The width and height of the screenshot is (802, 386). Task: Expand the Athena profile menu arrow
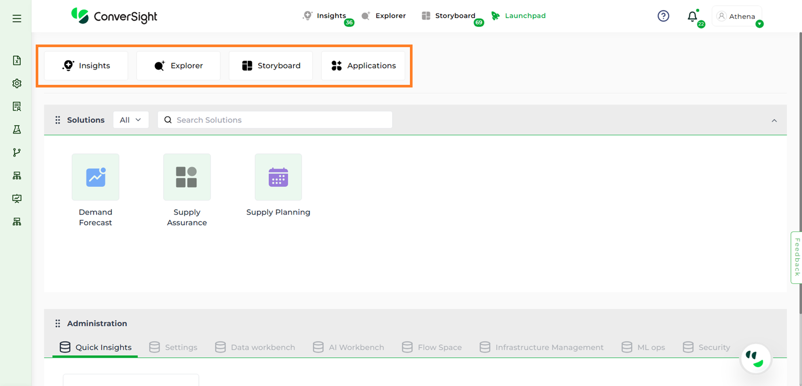[x=759, y=23]
